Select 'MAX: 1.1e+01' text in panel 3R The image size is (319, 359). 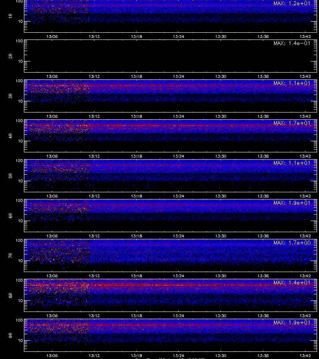tap(292, 83)
